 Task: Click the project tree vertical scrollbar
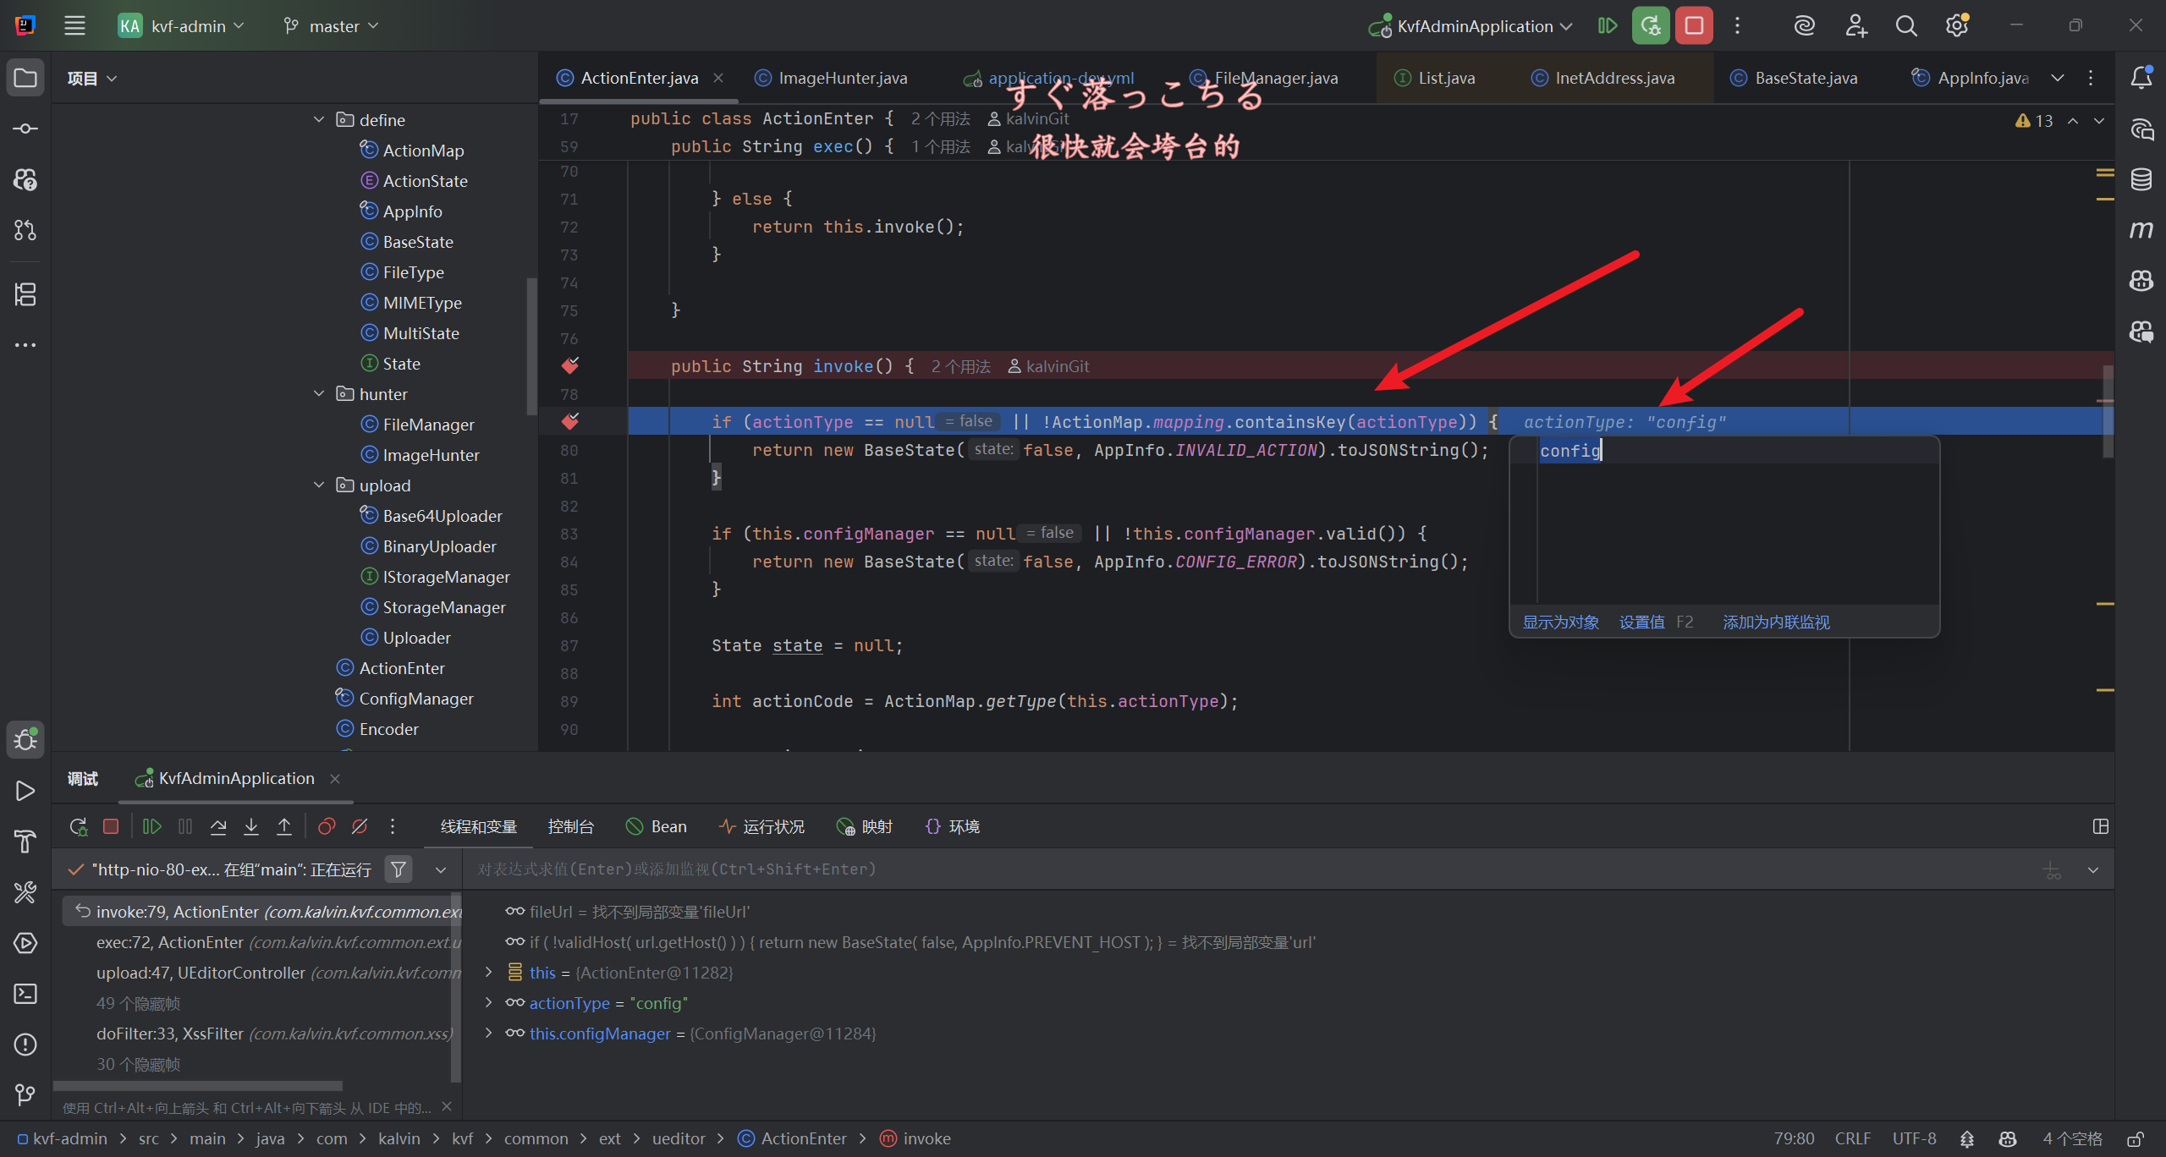click(531, 346)
